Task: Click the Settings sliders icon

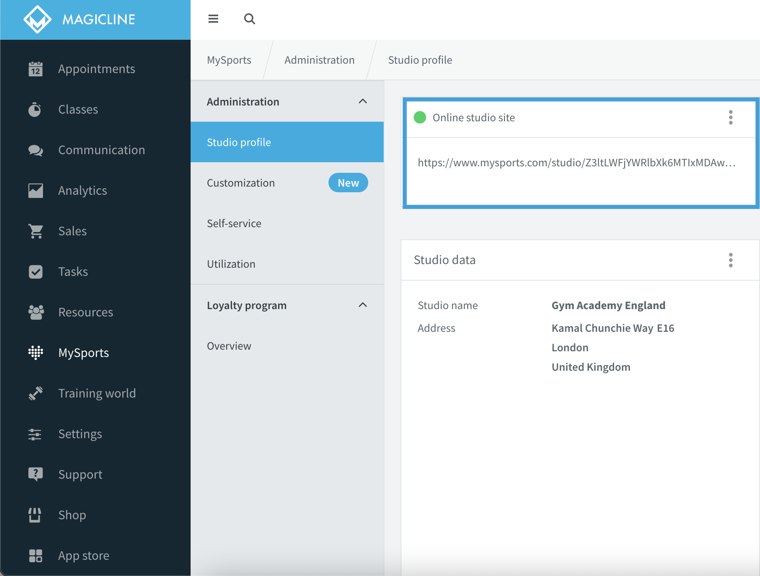Action: coord(35,434)
